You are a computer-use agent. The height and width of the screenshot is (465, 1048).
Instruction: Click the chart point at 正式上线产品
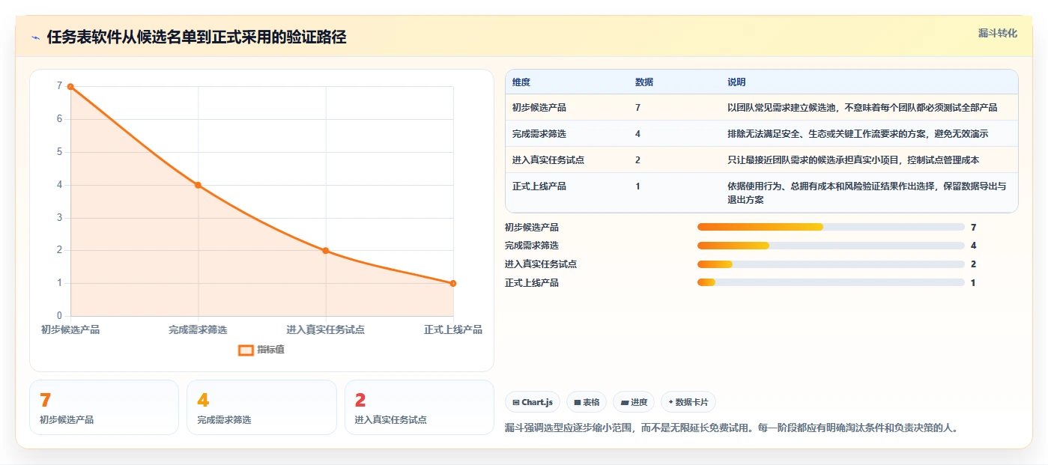(x=453, y=283)
